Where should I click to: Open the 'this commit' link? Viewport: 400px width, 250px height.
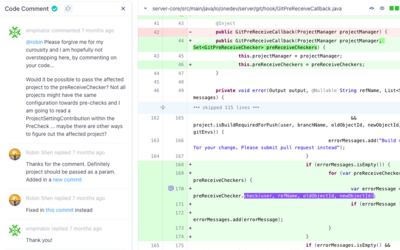click(x=60, y=210)
